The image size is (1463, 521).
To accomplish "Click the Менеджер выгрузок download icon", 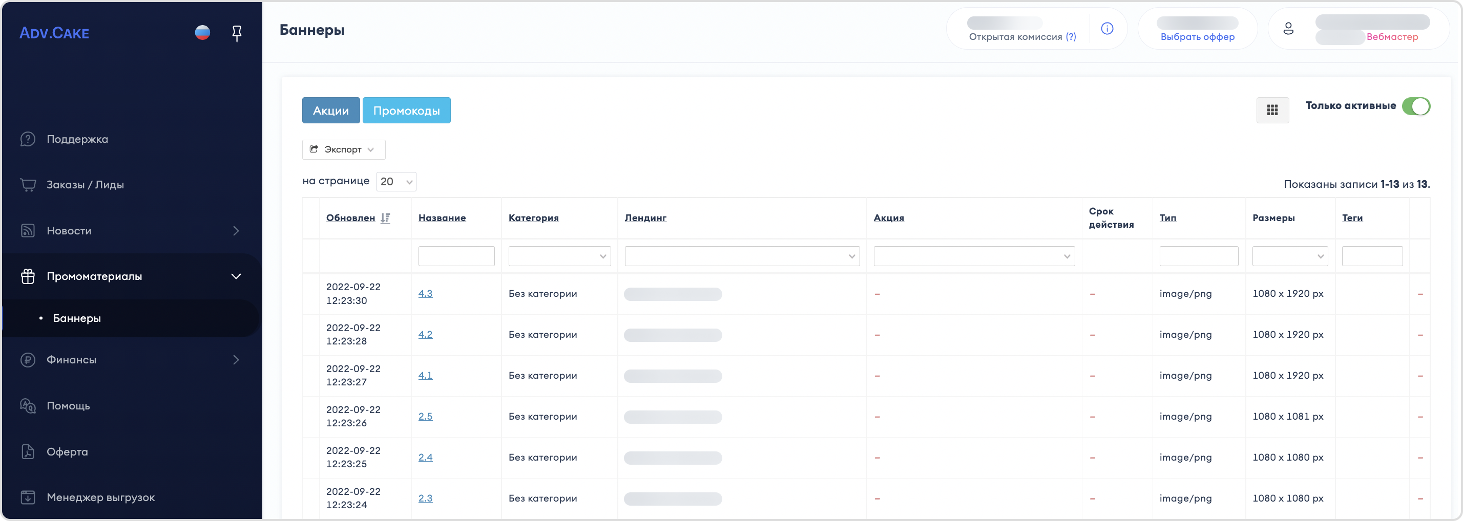I will click(x=28, y=497).
